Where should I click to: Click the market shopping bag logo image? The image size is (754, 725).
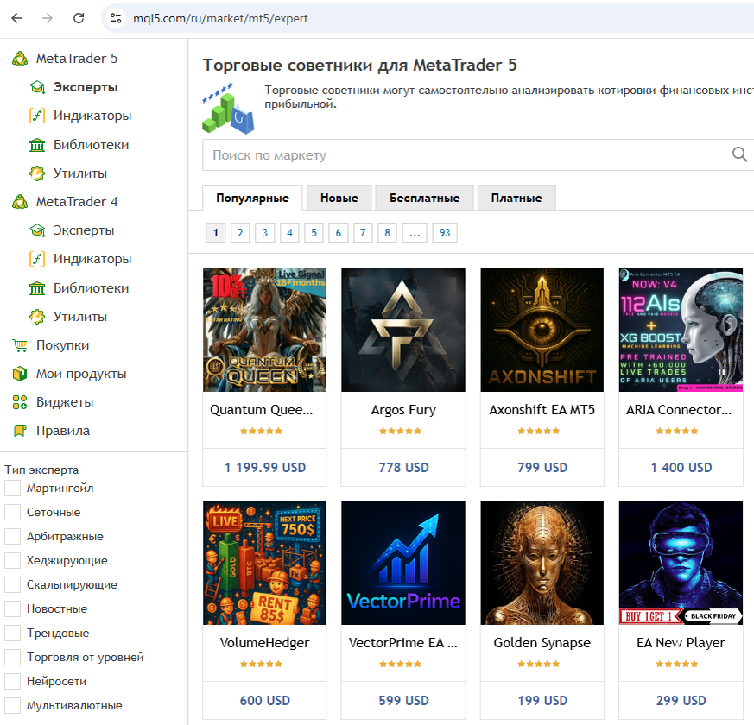tap(228, 109)
